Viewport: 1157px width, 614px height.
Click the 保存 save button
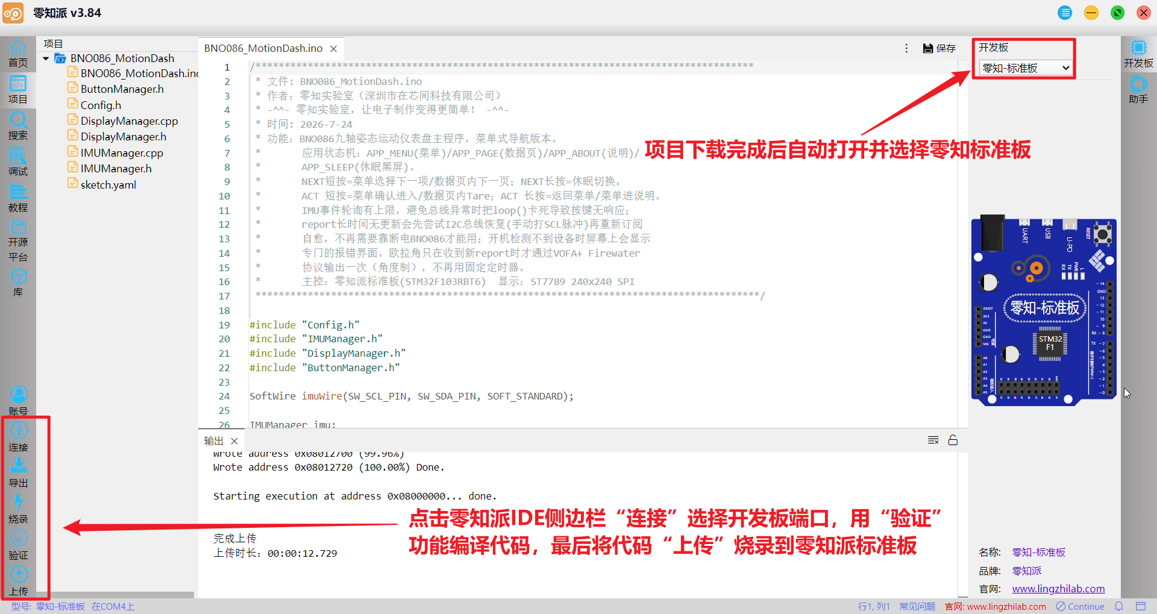(x=939, y=48)
